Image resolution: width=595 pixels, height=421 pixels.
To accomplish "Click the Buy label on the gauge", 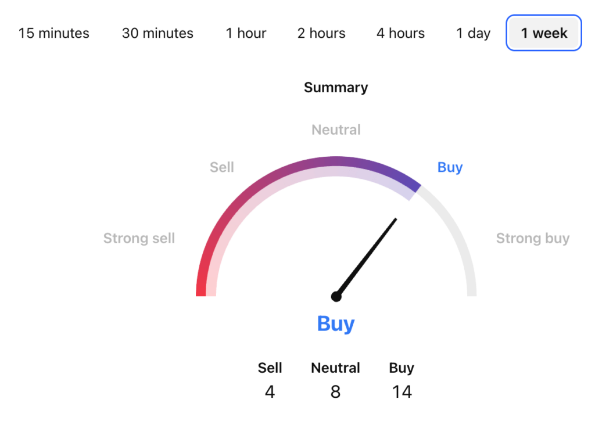I will 450,167.
